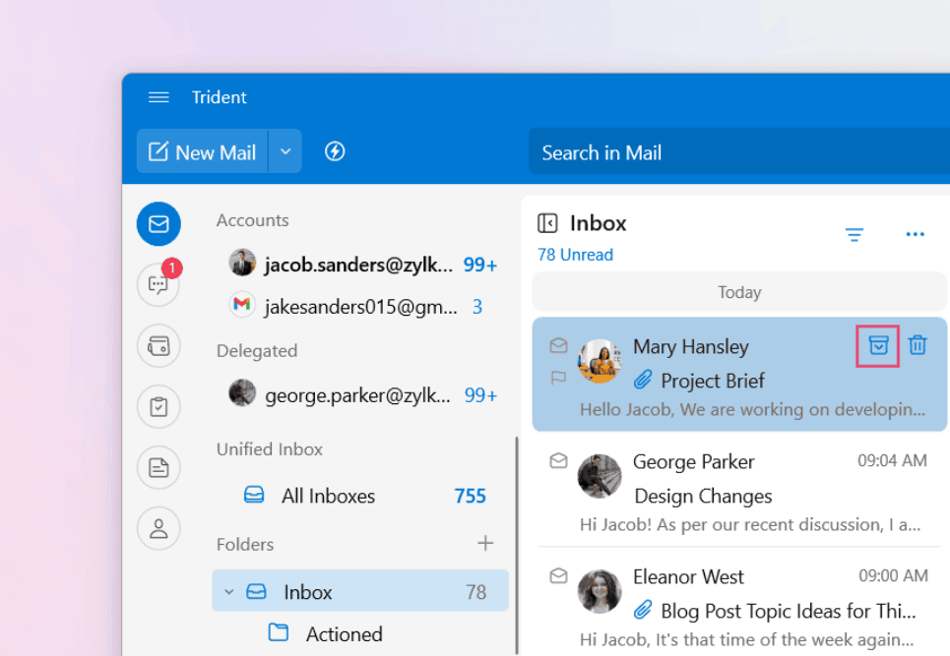The width and height of the screenshot is (950, 656).
Task: Toggle read status on the Eleanor West email
Action: pyautogui.click(x=558, y=575)
